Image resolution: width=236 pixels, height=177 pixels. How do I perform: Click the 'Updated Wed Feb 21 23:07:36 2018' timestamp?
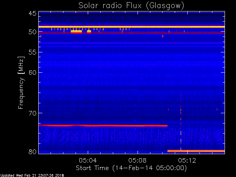coord(32,176)
